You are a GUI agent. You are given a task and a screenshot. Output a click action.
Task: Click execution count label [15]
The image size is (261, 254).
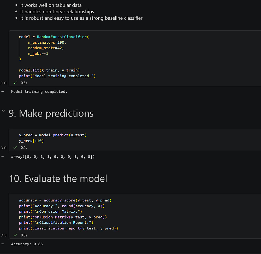(4, 148)
